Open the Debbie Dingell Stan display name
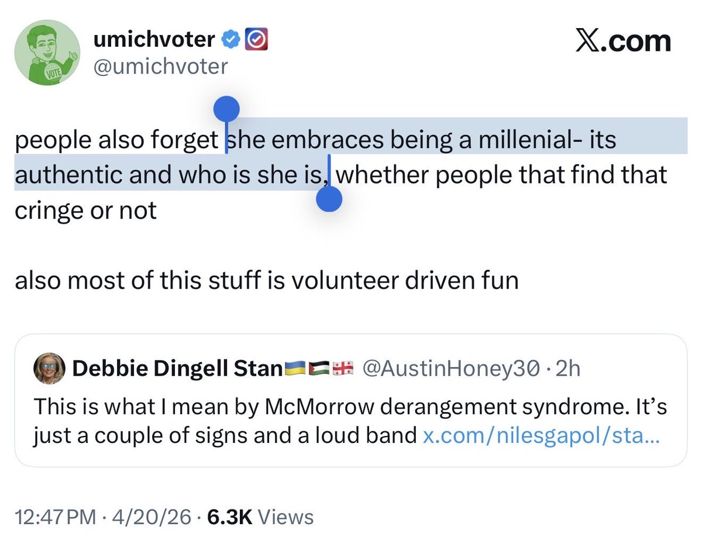This screenshot has height=547, width=702. [175, 368]
